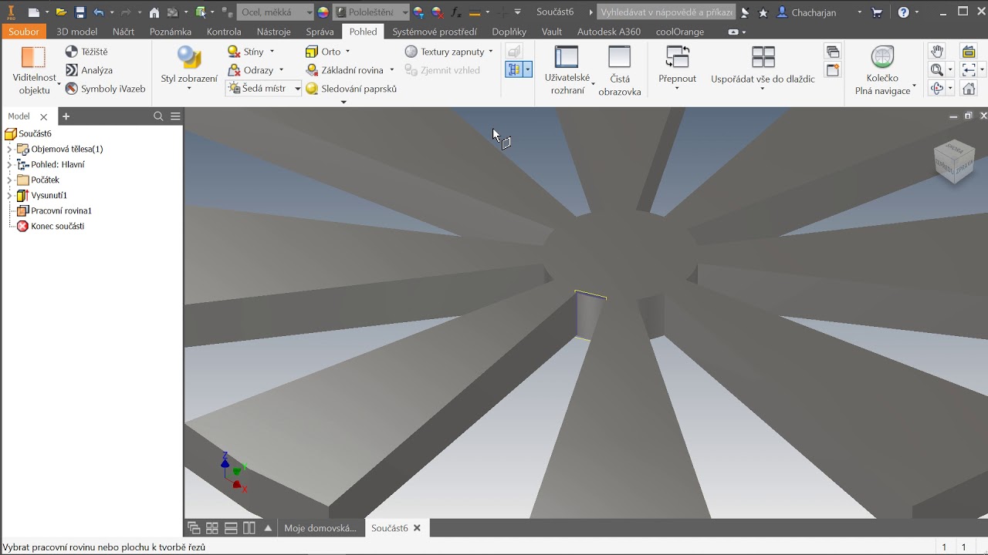This screenshot has height=555, width=988.
Task: Go to the Home view in navigation tools
Action: (969, 89)
